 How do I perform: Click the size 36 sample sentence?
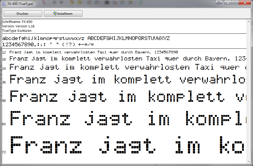tap(128, 79)
